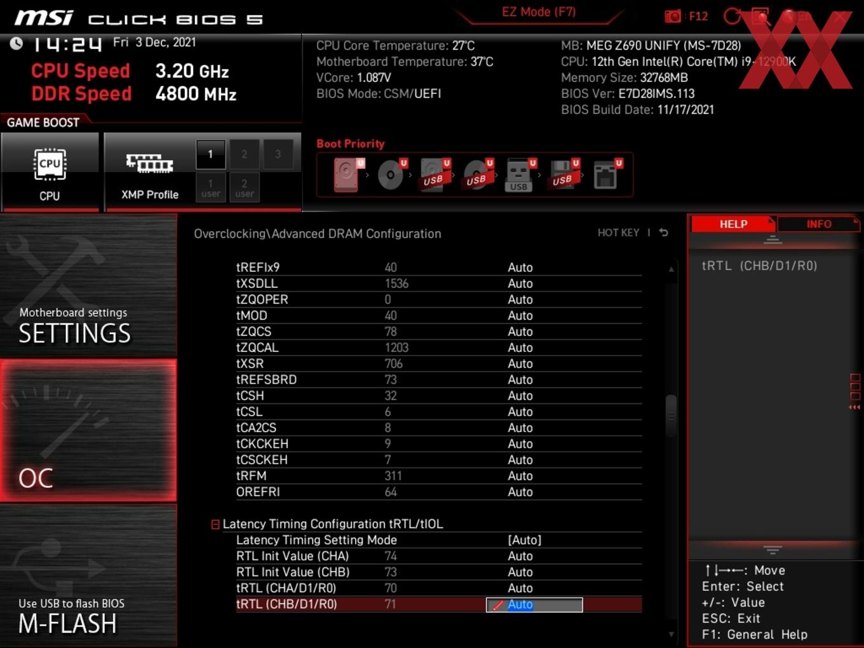Open the SETTINGS motherboard settings panel
Image resolution: width=864 pixels, height=648 pixels.
88,286
